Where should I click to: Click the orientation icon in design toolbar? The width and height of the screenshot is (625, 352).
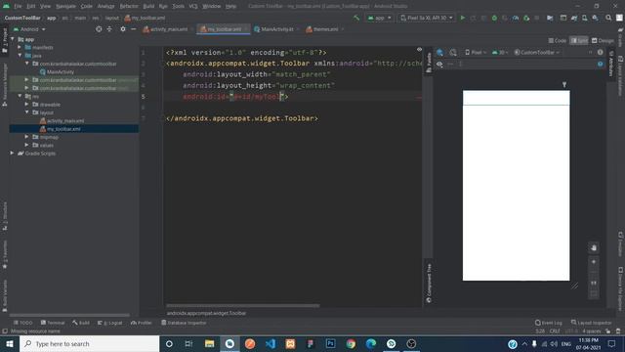point(453,53)
